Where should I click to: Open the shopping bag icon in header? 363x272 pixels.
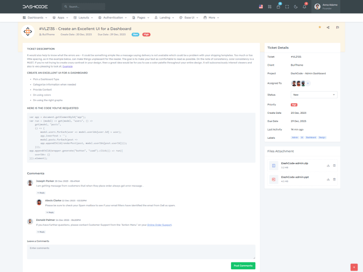pyautogui.click(x=278, y=7)
